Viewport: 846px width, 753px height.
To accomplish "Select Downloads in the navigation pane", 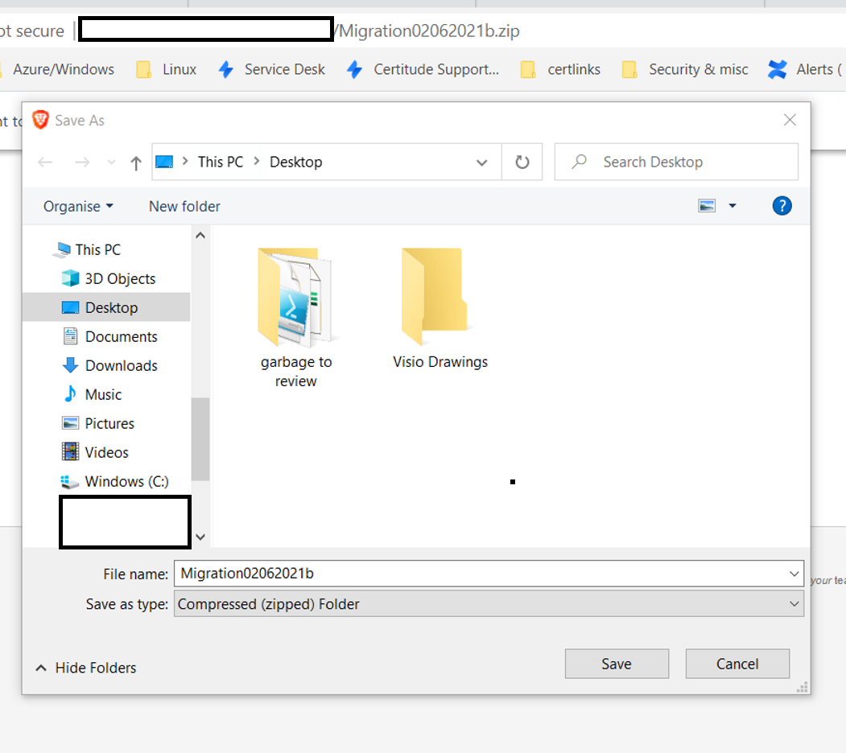I will (x=121, y=365).
